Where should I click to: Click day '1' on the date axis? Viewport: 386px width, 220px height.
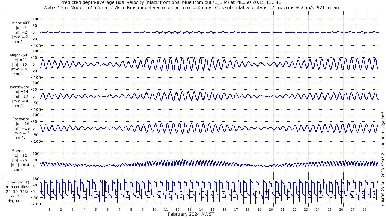[x=49, y=210]
